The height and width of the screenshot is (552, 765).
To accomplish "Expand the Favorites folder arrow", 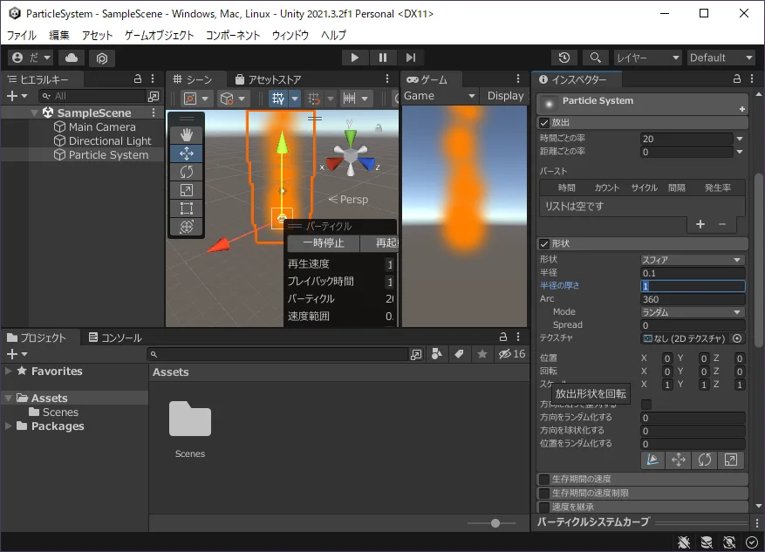I will tap(9, 371).
